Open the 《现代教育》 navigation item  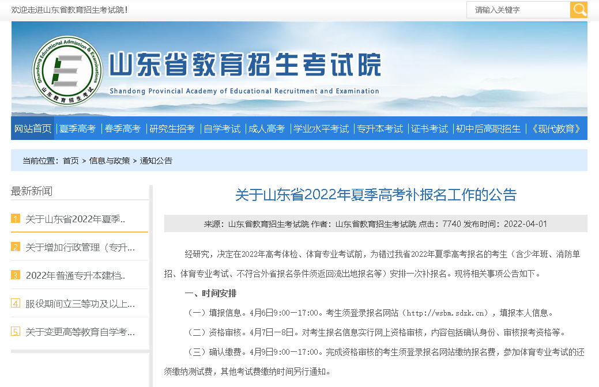coord(556,128)
